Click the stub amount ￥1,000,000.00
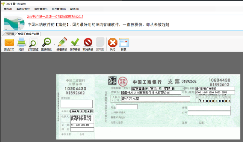 [82, 125]
